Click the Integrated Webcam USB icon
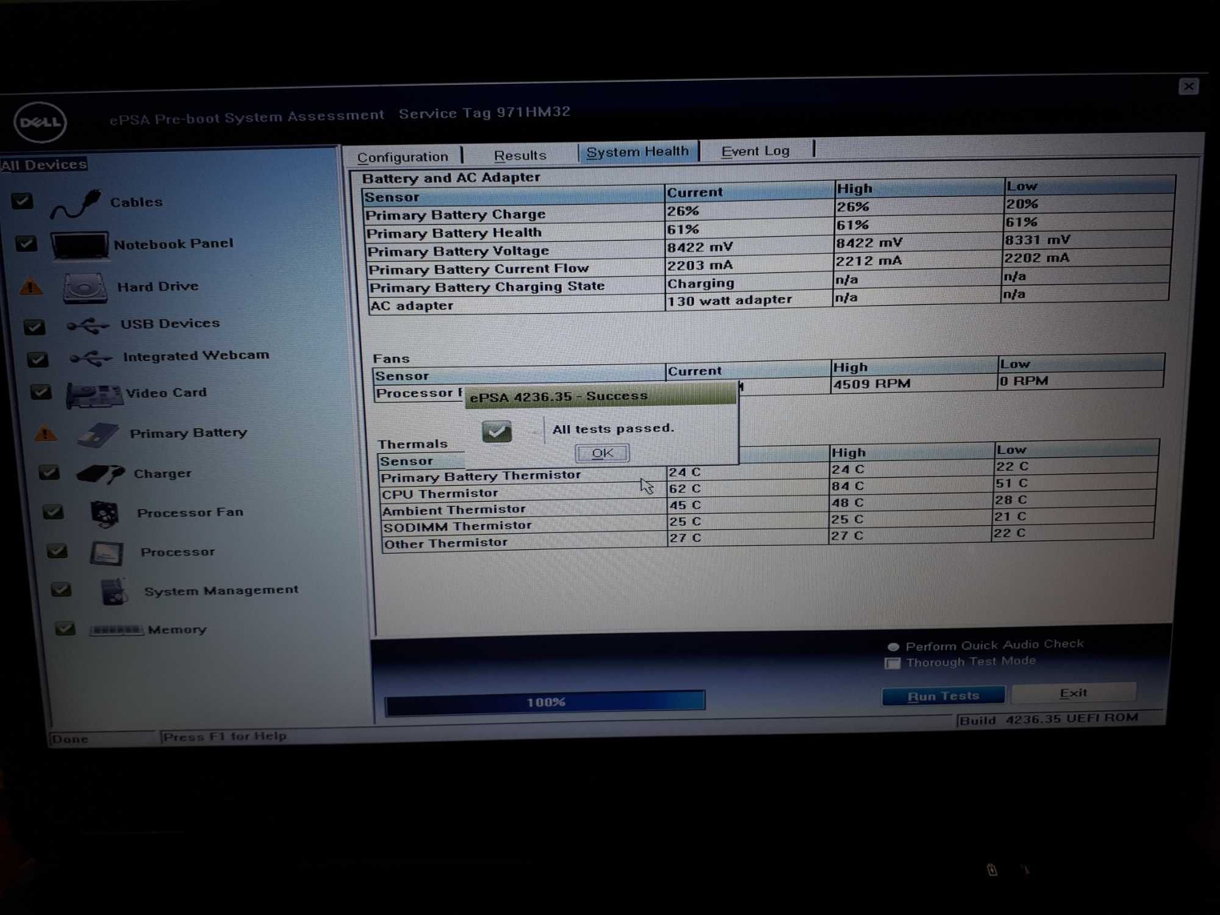Viewport: 1220px width, 915px height. 91,358
